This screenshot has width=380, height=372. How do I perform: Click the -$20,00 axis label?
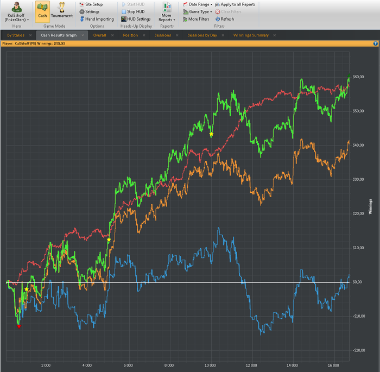tap(358, 350)
